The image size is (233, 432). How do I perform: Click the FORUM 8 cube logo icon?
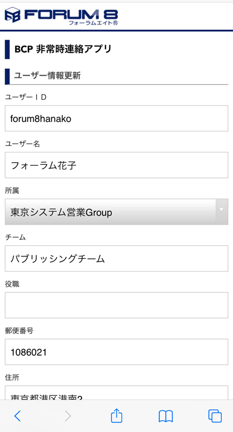[13, 15]
